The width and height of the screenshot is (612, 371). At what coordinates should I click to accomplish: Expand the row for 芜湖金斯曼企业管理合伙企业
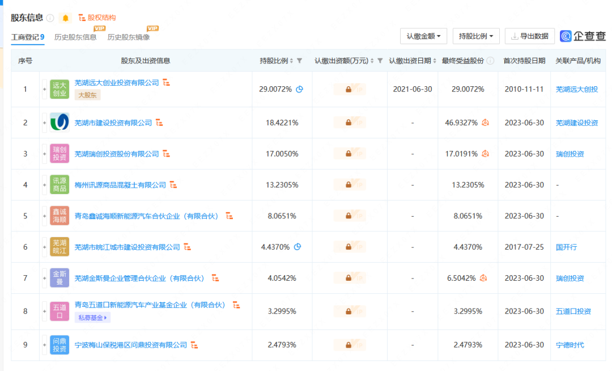pyautogui.click(x=45, y=278)
